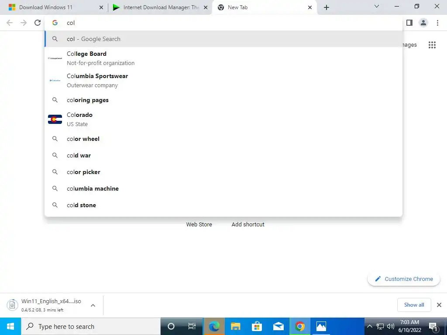The image size is (447, 335).
Task: Open the notification center icon
Action: (x=433, y=326)
